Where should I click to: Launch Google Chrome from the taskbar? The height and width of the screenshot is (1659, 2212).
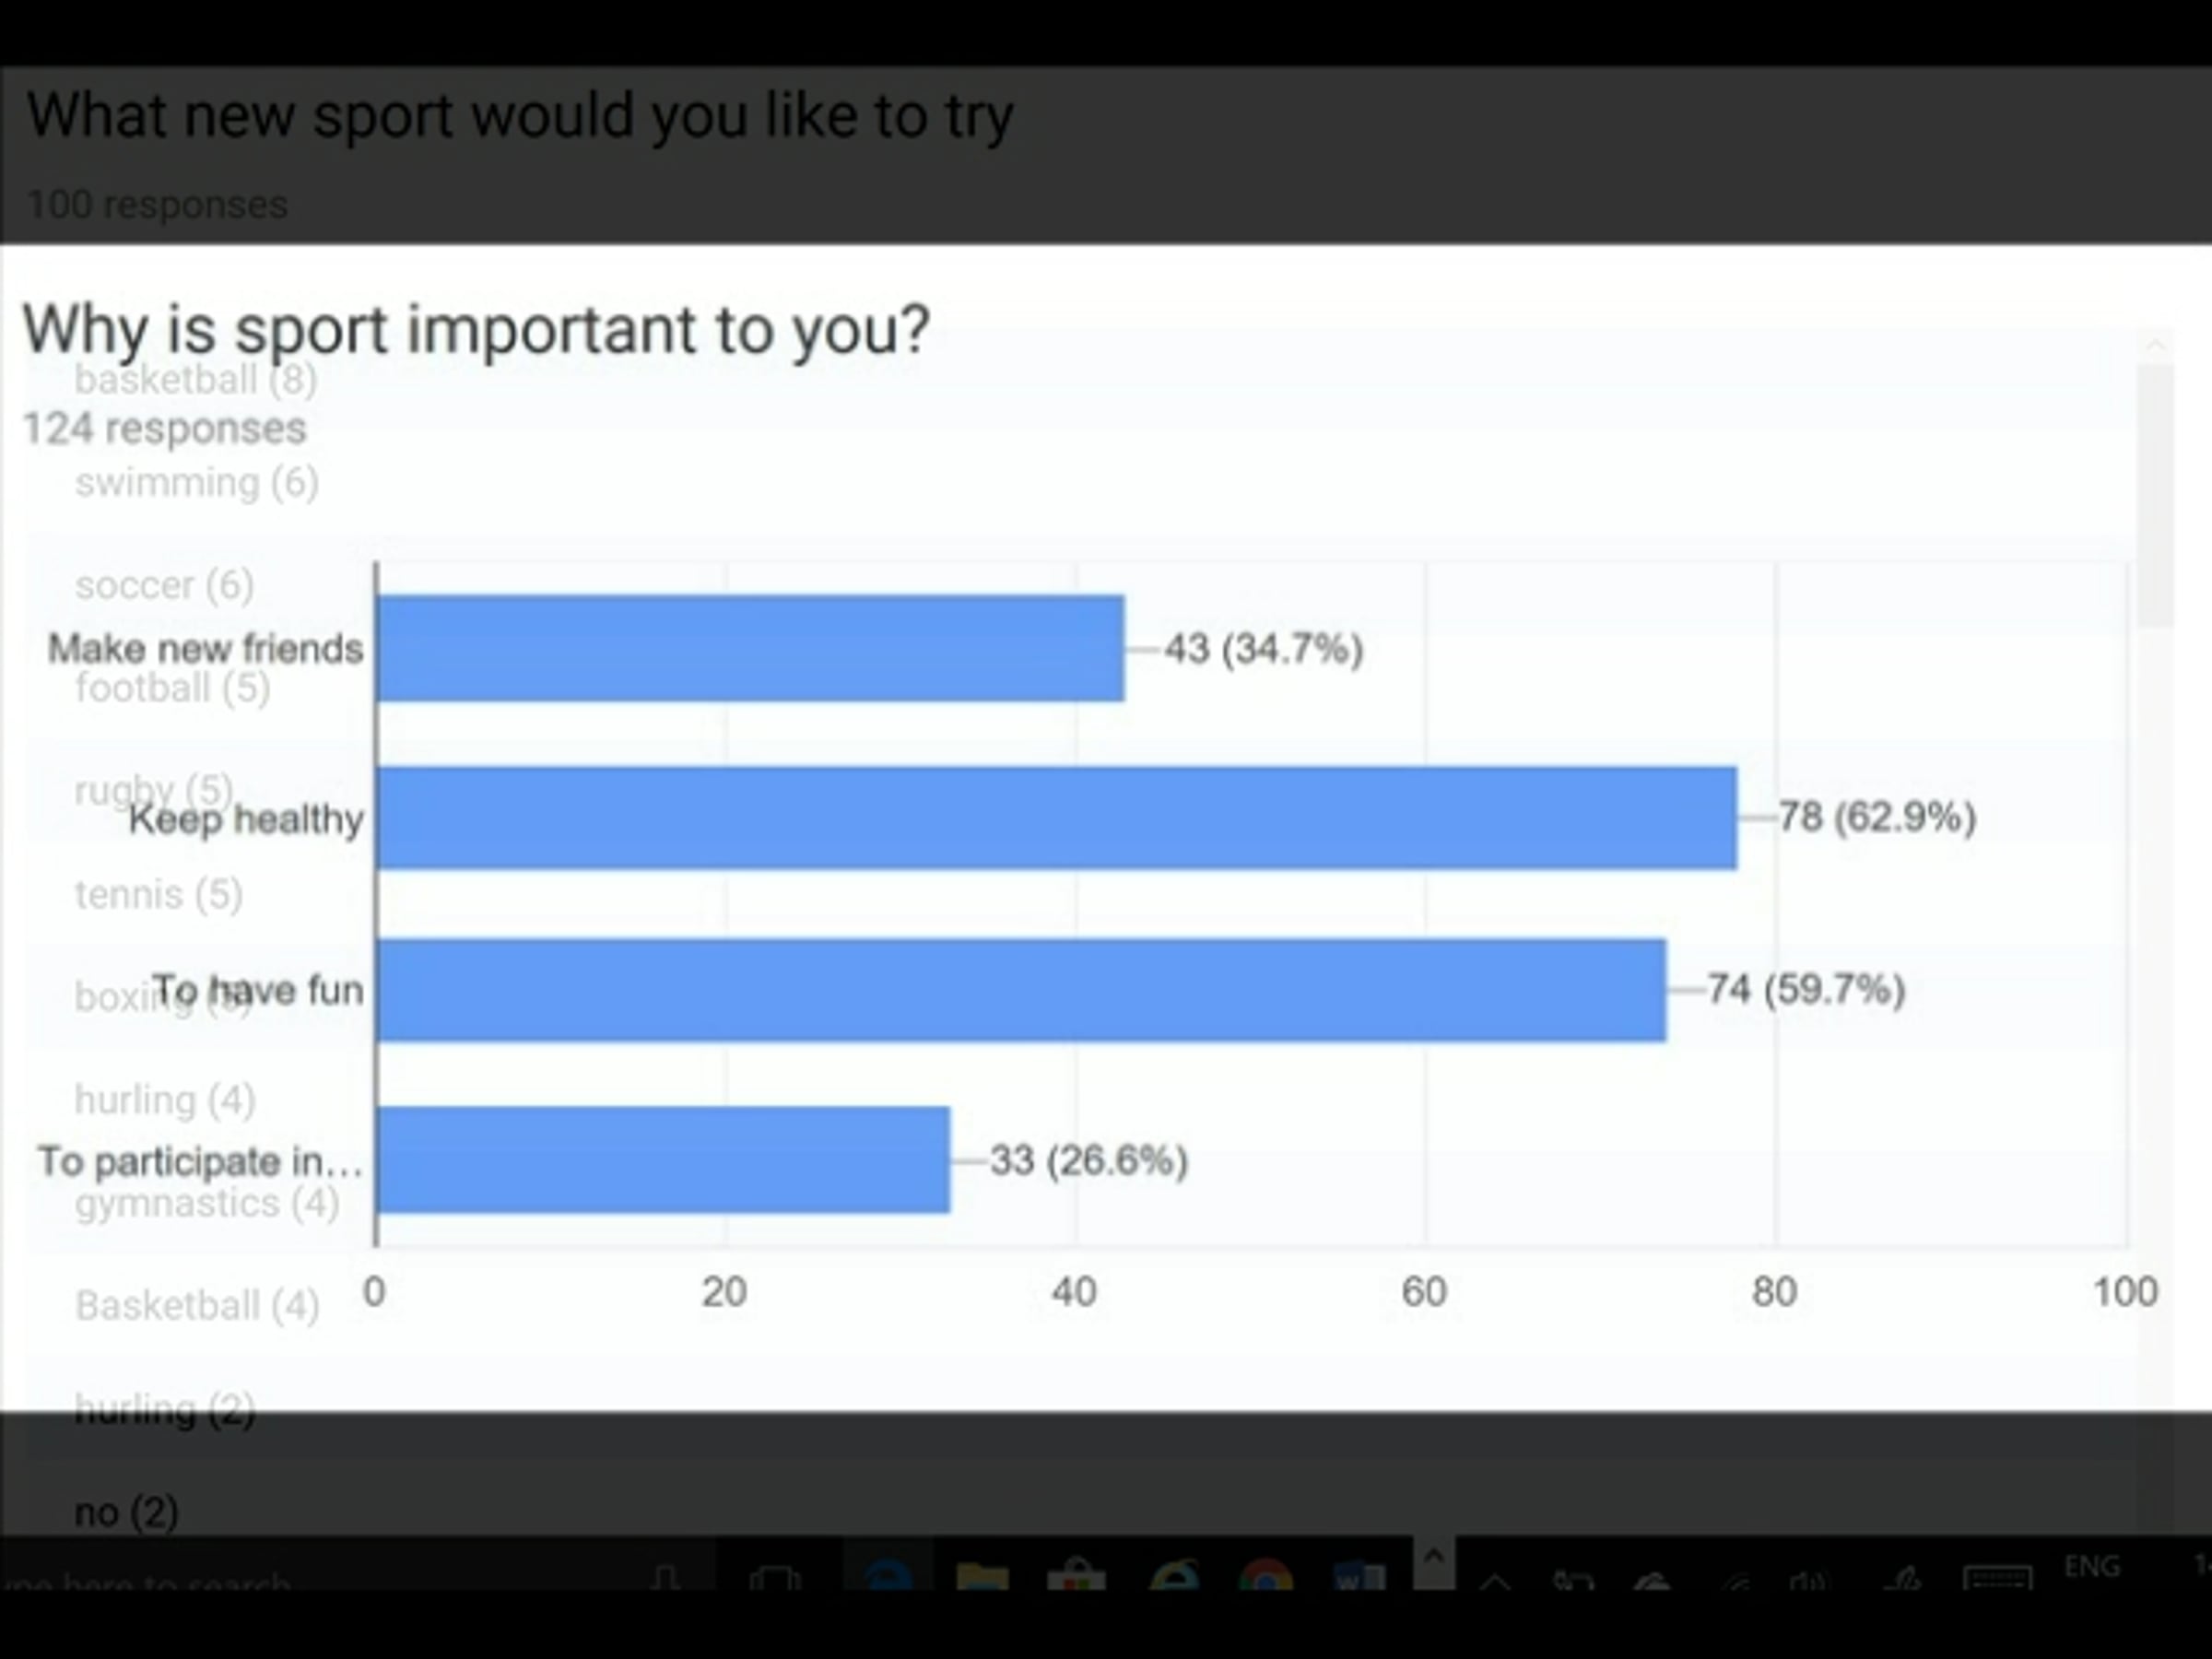tap(1265, 1577)
